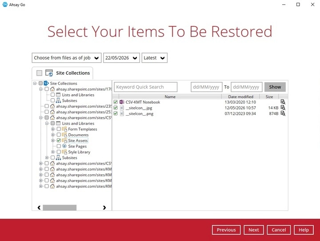Sort by the Name column header
320x241 pixels.
pyautogui.click(x=170, y=96)
